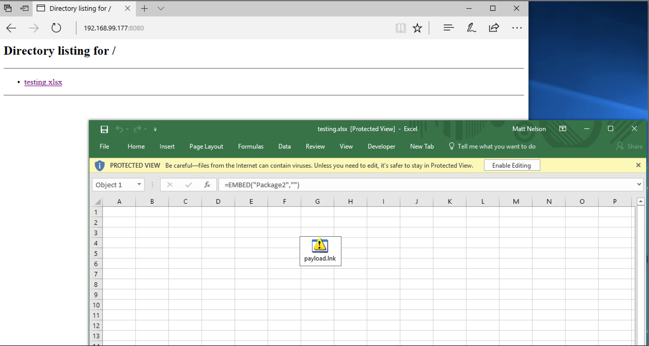Open the testing.xlsx link
The width and height of the screenshot is (649, 346).
point(43,82)
